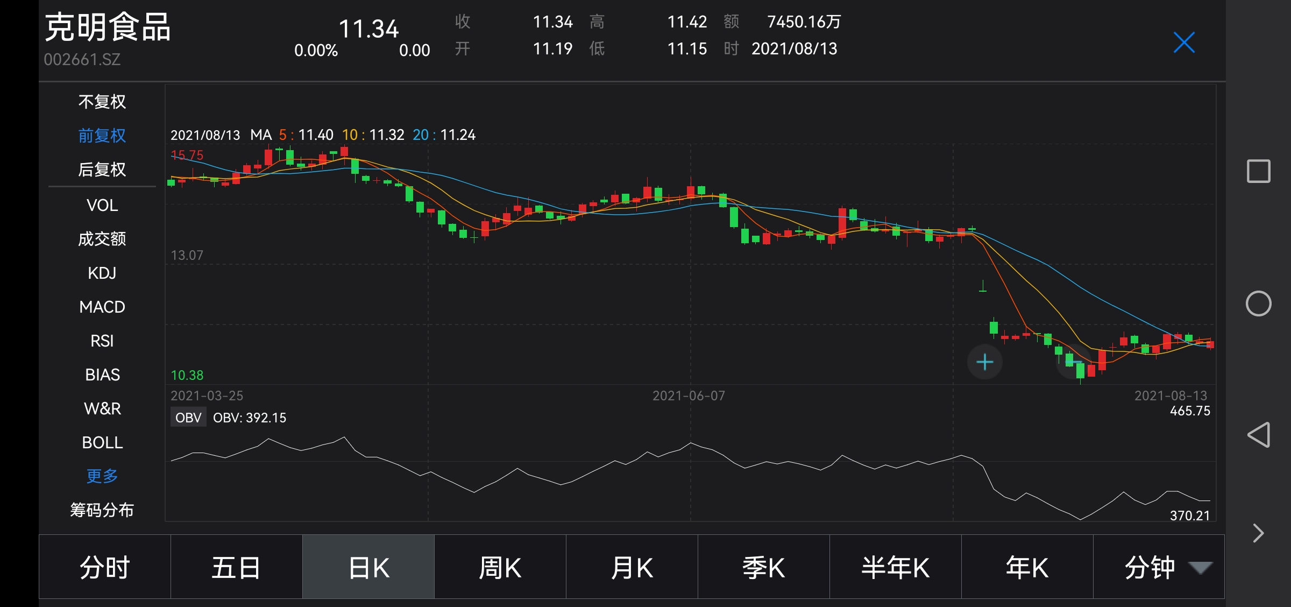Tap the MA 10 value 11.32

(387, 135)
